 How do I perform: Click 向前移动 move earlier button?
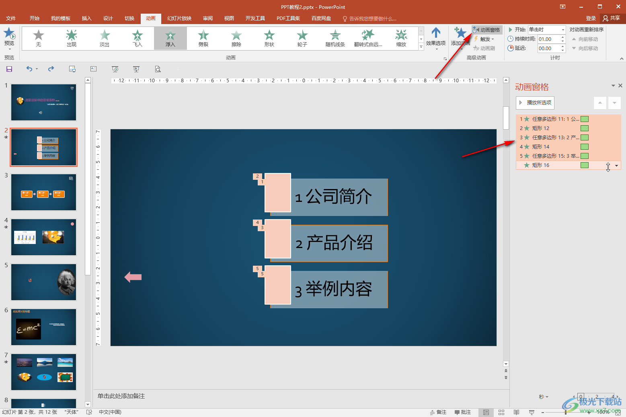coord(585,39)
